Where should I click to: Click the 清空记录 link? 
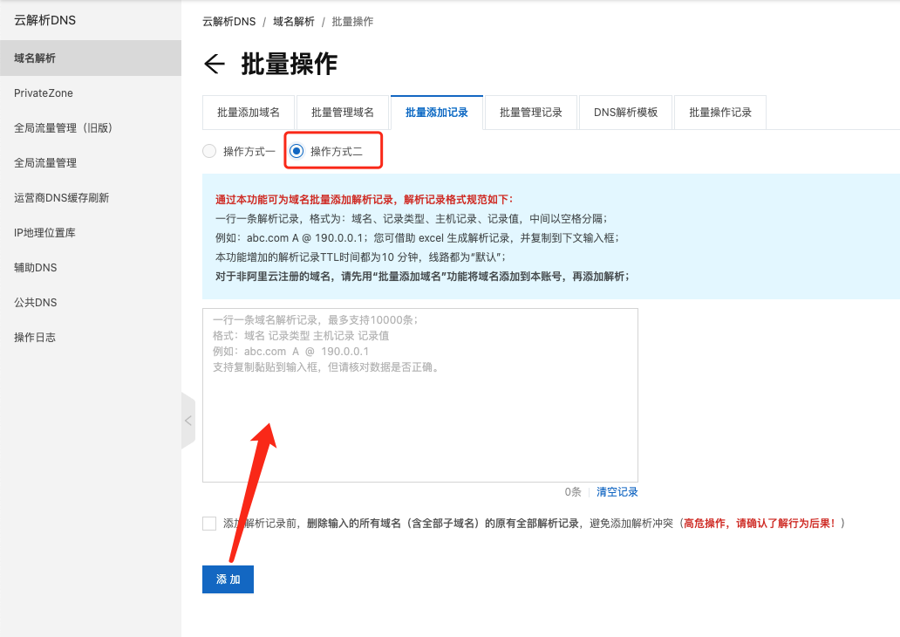point(617,492)
